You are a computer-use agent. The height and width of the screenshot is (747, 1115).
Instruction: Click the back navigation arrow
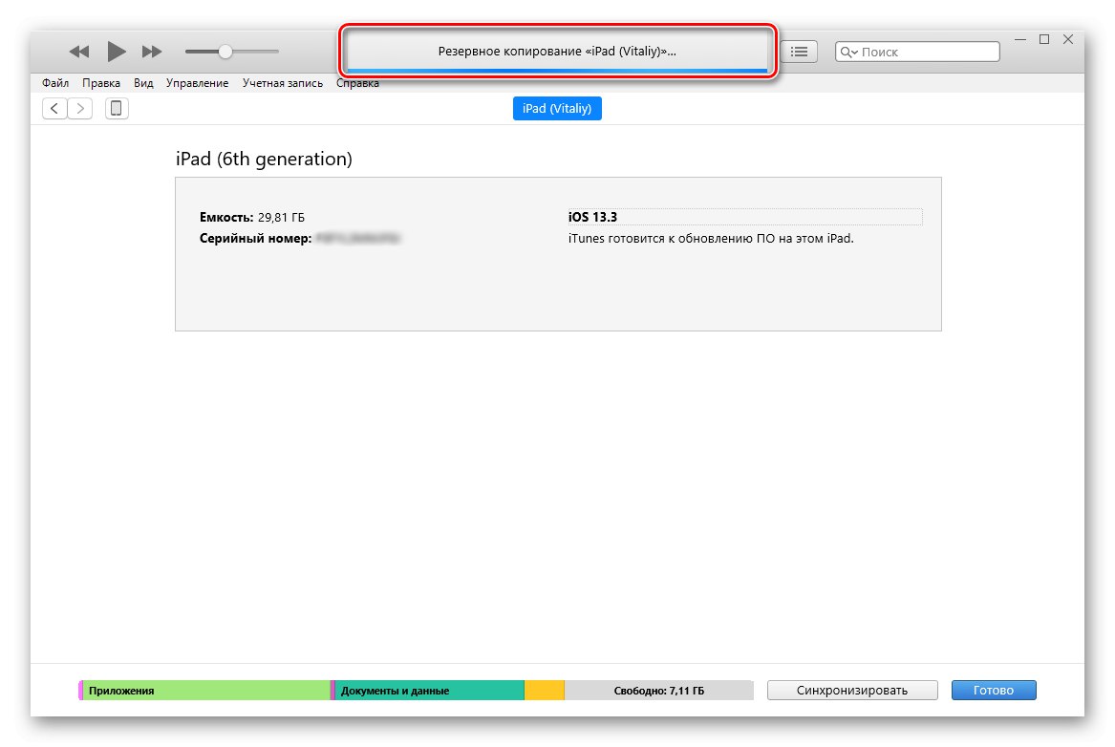point(54,109)
